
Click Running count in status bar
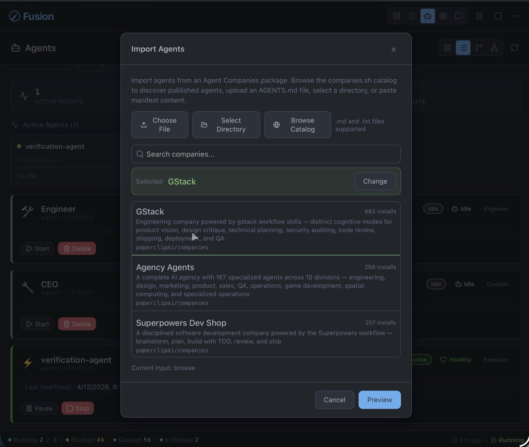33,440
